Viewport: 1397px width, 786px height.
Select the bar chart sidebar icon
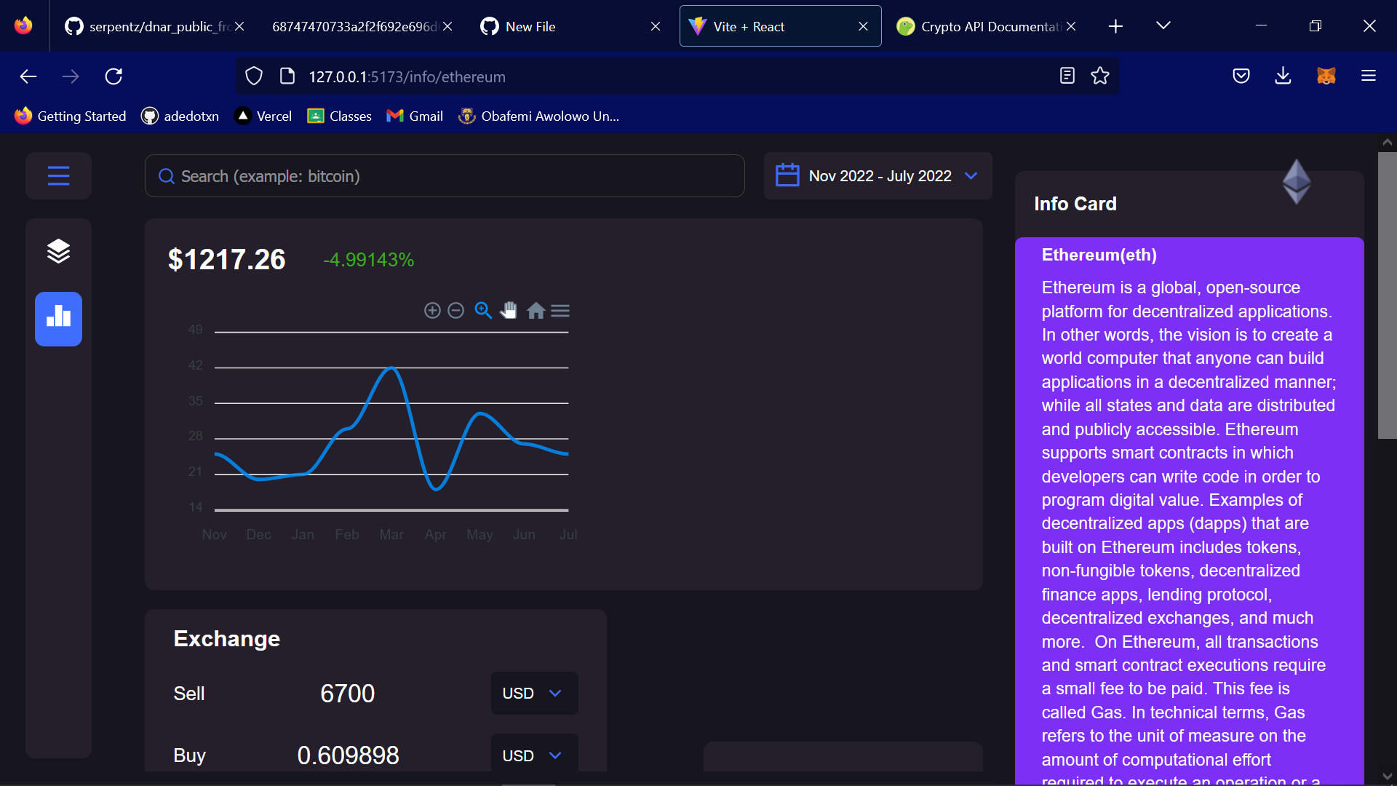coord(58,319)
